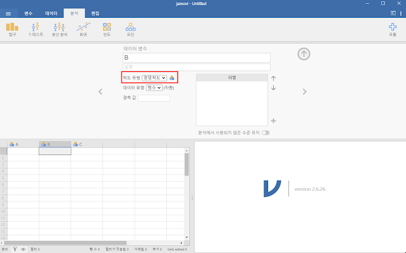The height and width of the screenshot is (253, 406).
Task: Select column header C
Action: (x=87, y=144)
